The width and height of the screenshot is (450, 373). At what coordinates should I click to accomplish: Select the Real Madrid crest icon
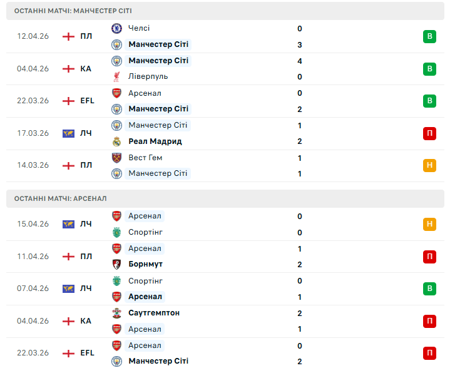116,141
